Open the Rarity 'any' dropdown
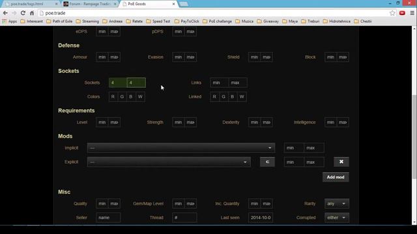This screenshot has width=417, height=234. pyautogui.click(x=337, y=203)
